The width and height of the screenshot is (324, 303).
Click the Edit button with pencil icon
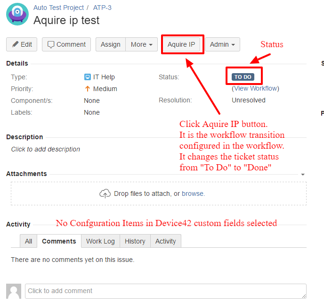pyautogui.click(x=22, y=44)
